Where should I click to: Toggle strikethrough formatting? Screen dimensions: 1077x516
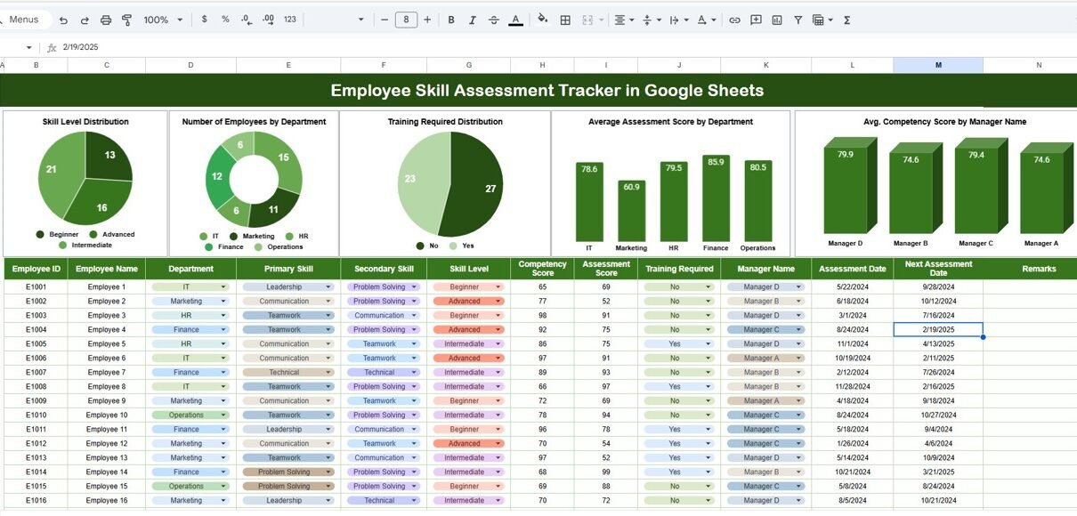(x=494, y=20)
